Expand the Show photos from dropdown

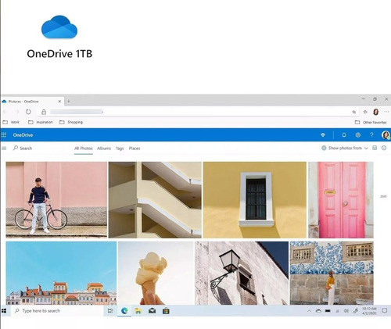click(x=345, y=148)
